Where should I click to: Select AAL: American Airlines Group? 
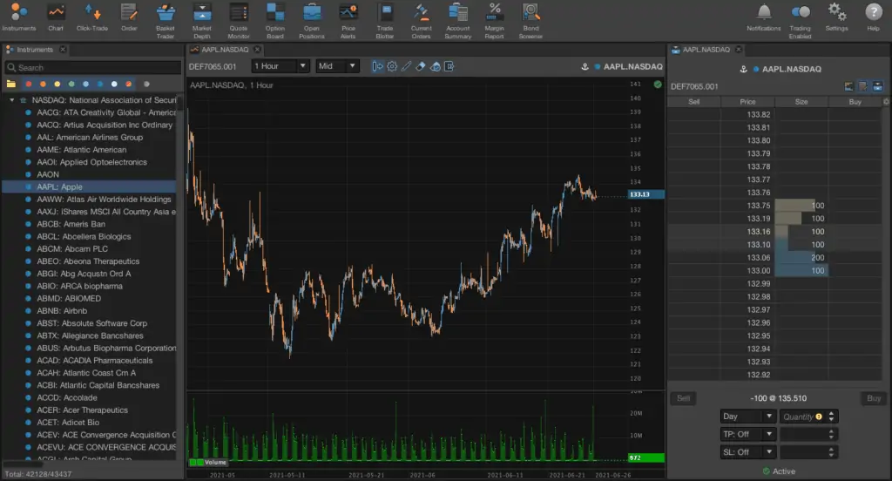coord(90,137)
